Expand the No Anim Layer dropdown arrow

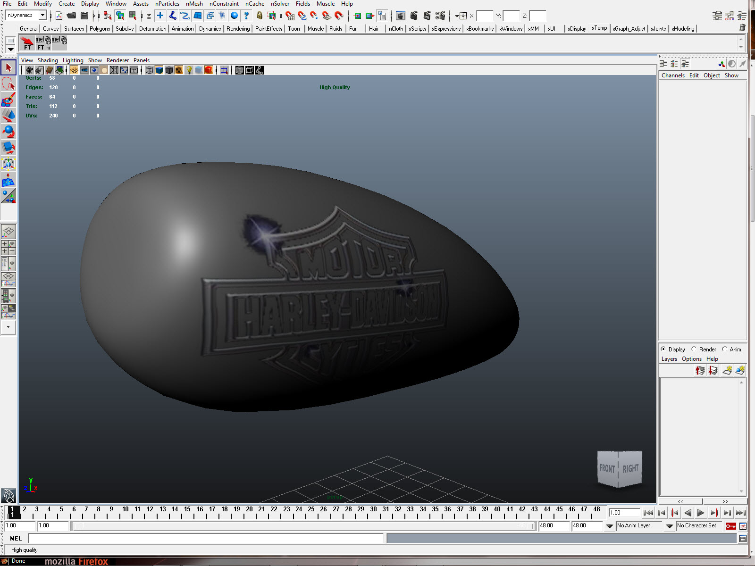609,526
